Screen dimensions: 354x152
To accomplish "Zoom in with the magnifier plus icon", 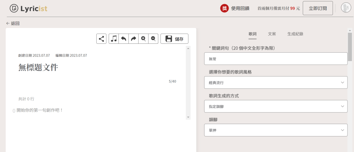I will tap(143, 39).
